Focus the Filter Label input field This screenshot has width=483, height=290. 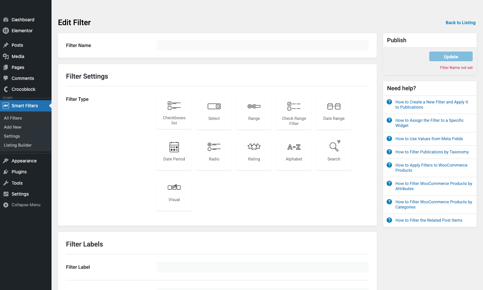tap(263, 267)
